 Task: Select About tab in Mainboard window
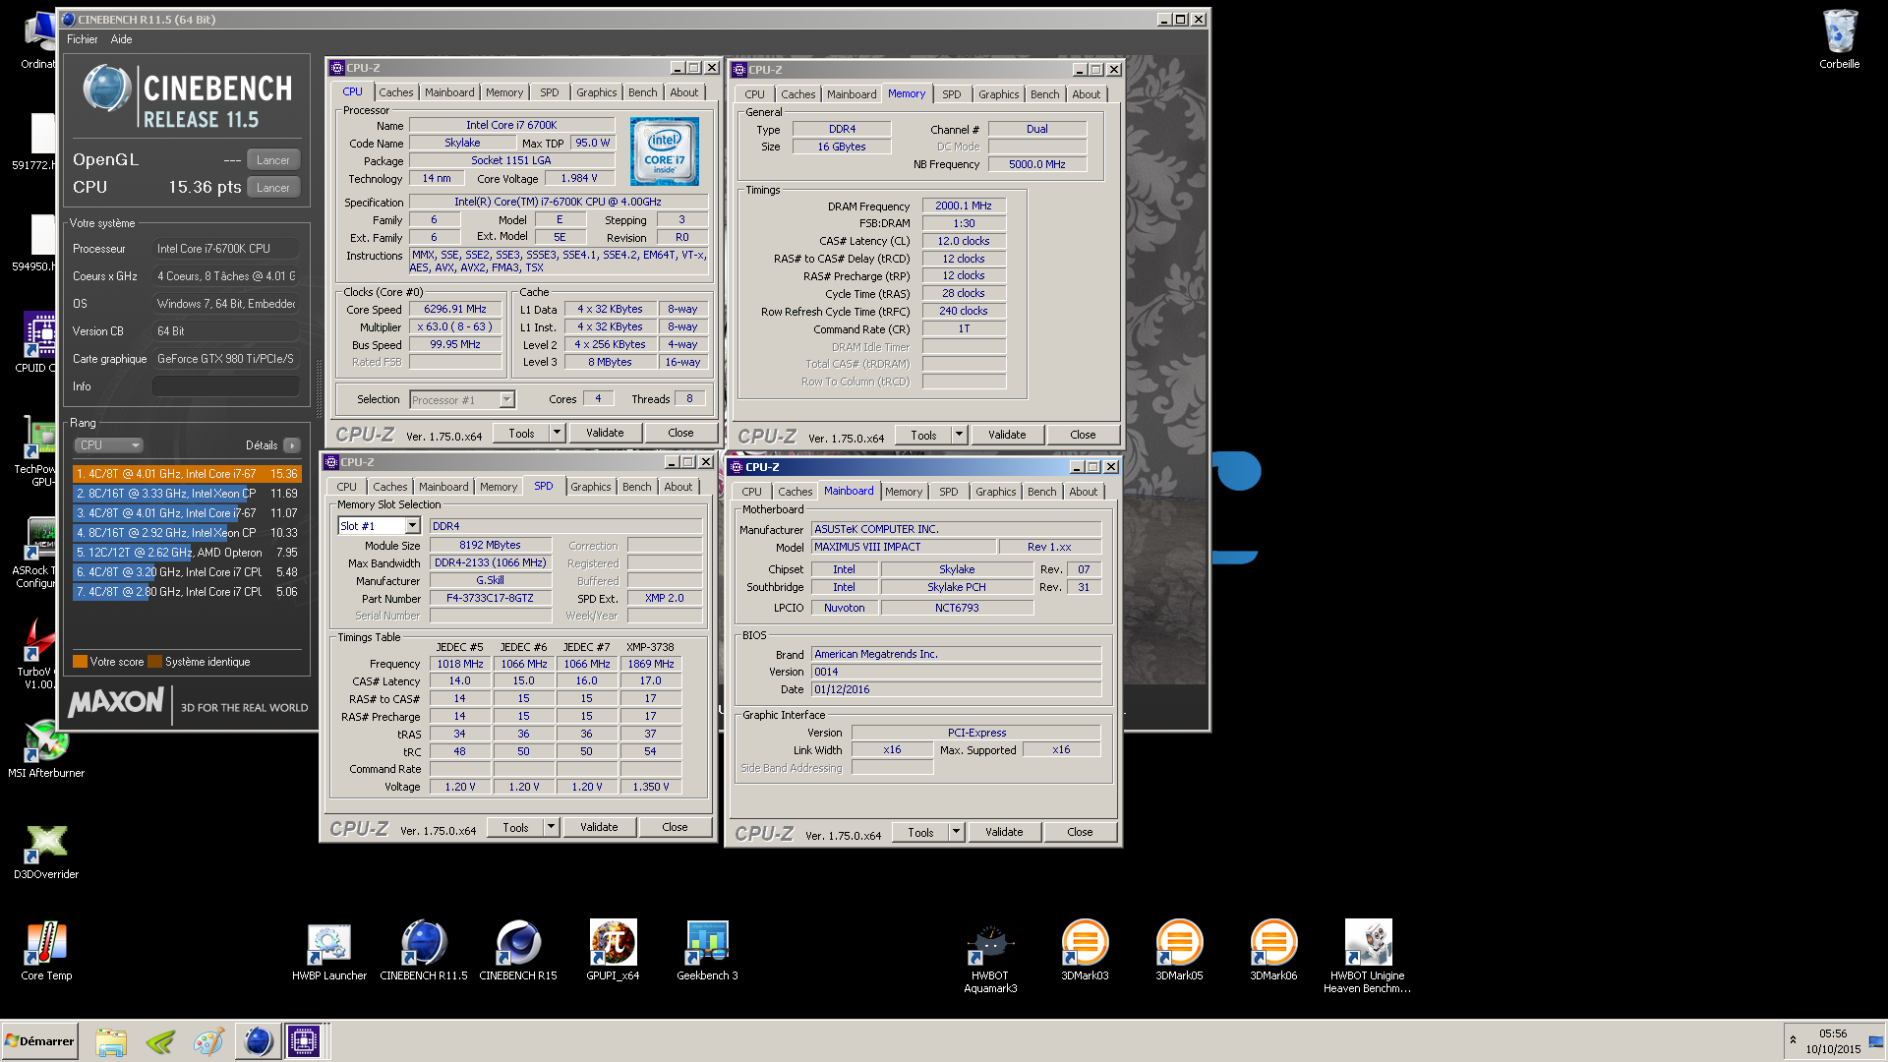click(1084, 492)
